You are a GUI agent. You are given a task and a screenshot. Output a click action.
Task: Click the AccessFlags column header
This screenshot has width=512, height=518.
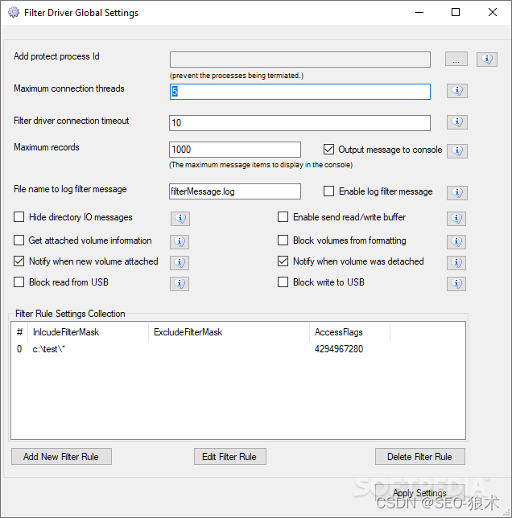pyautogui.click(x=349, y=332)
